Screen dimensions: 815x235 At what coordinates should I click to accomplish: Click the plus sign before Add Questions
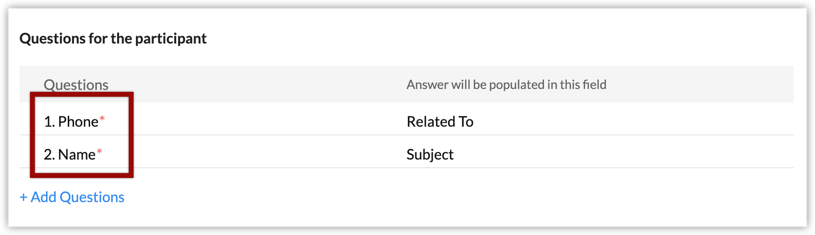pos(23,197)
